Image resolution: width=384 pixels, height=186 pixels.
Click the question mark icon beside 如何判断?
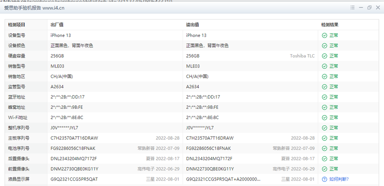325,179
